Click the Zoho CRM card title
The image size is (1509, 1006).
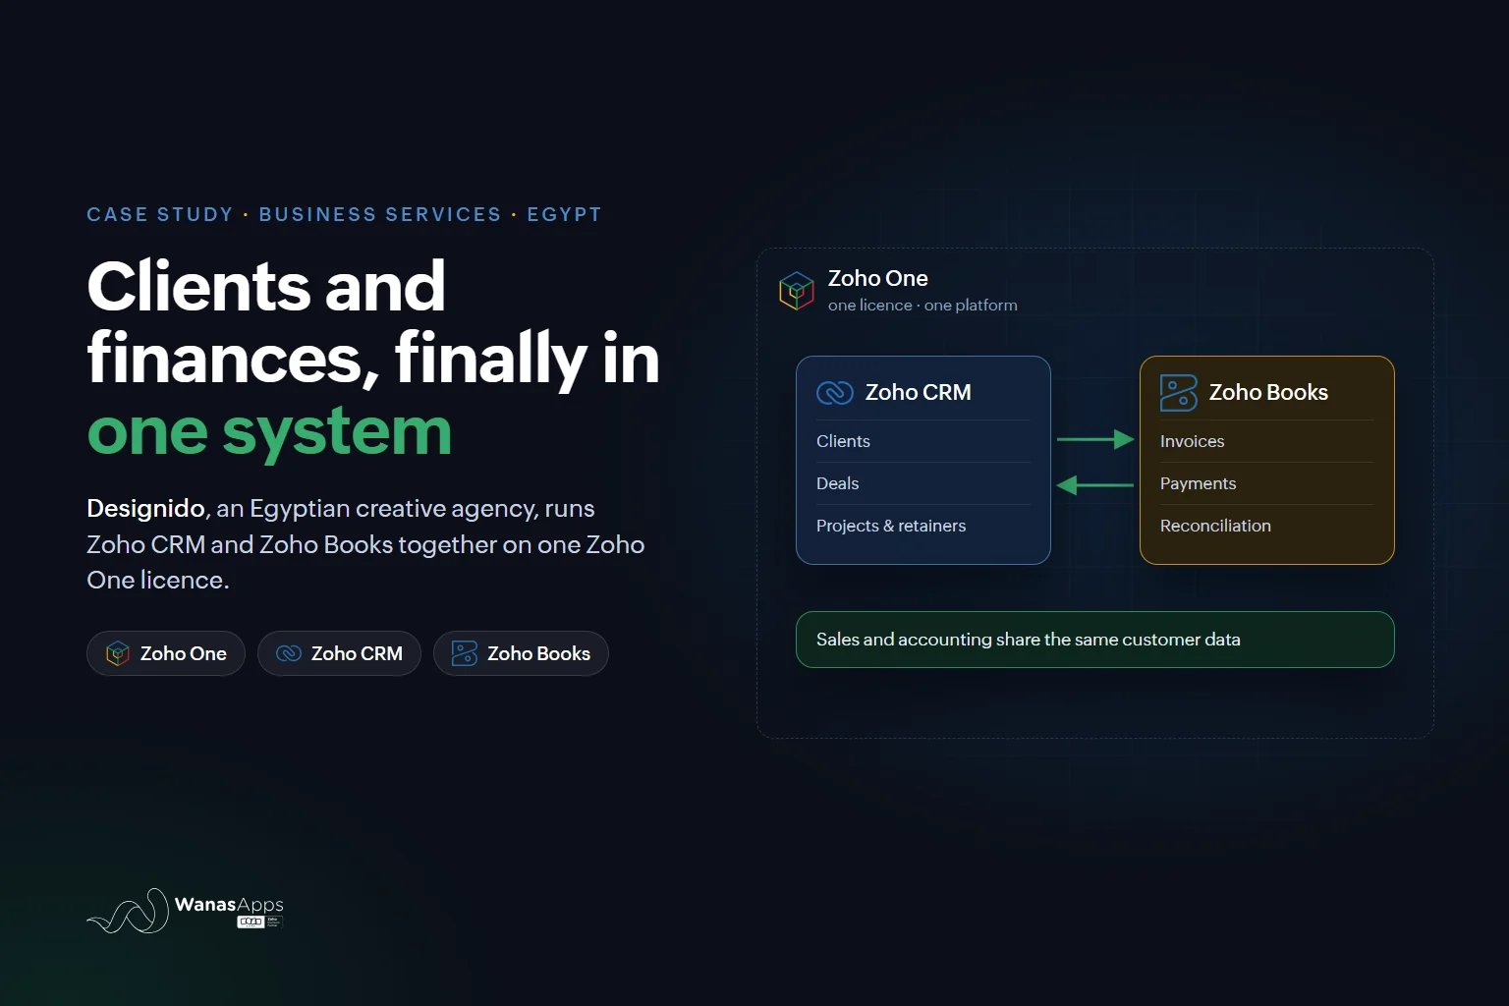918,392
